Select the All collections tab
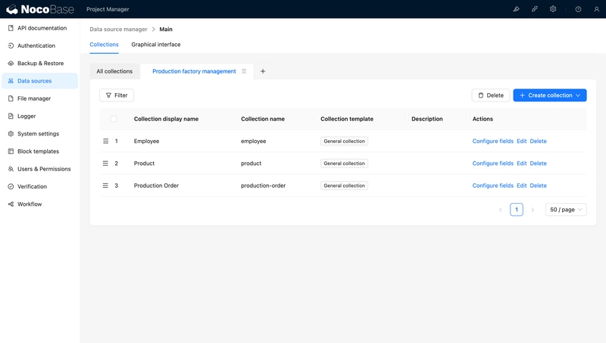Image resolution: width=606 pixels, height=343 pixels. [x=114, y=71]
